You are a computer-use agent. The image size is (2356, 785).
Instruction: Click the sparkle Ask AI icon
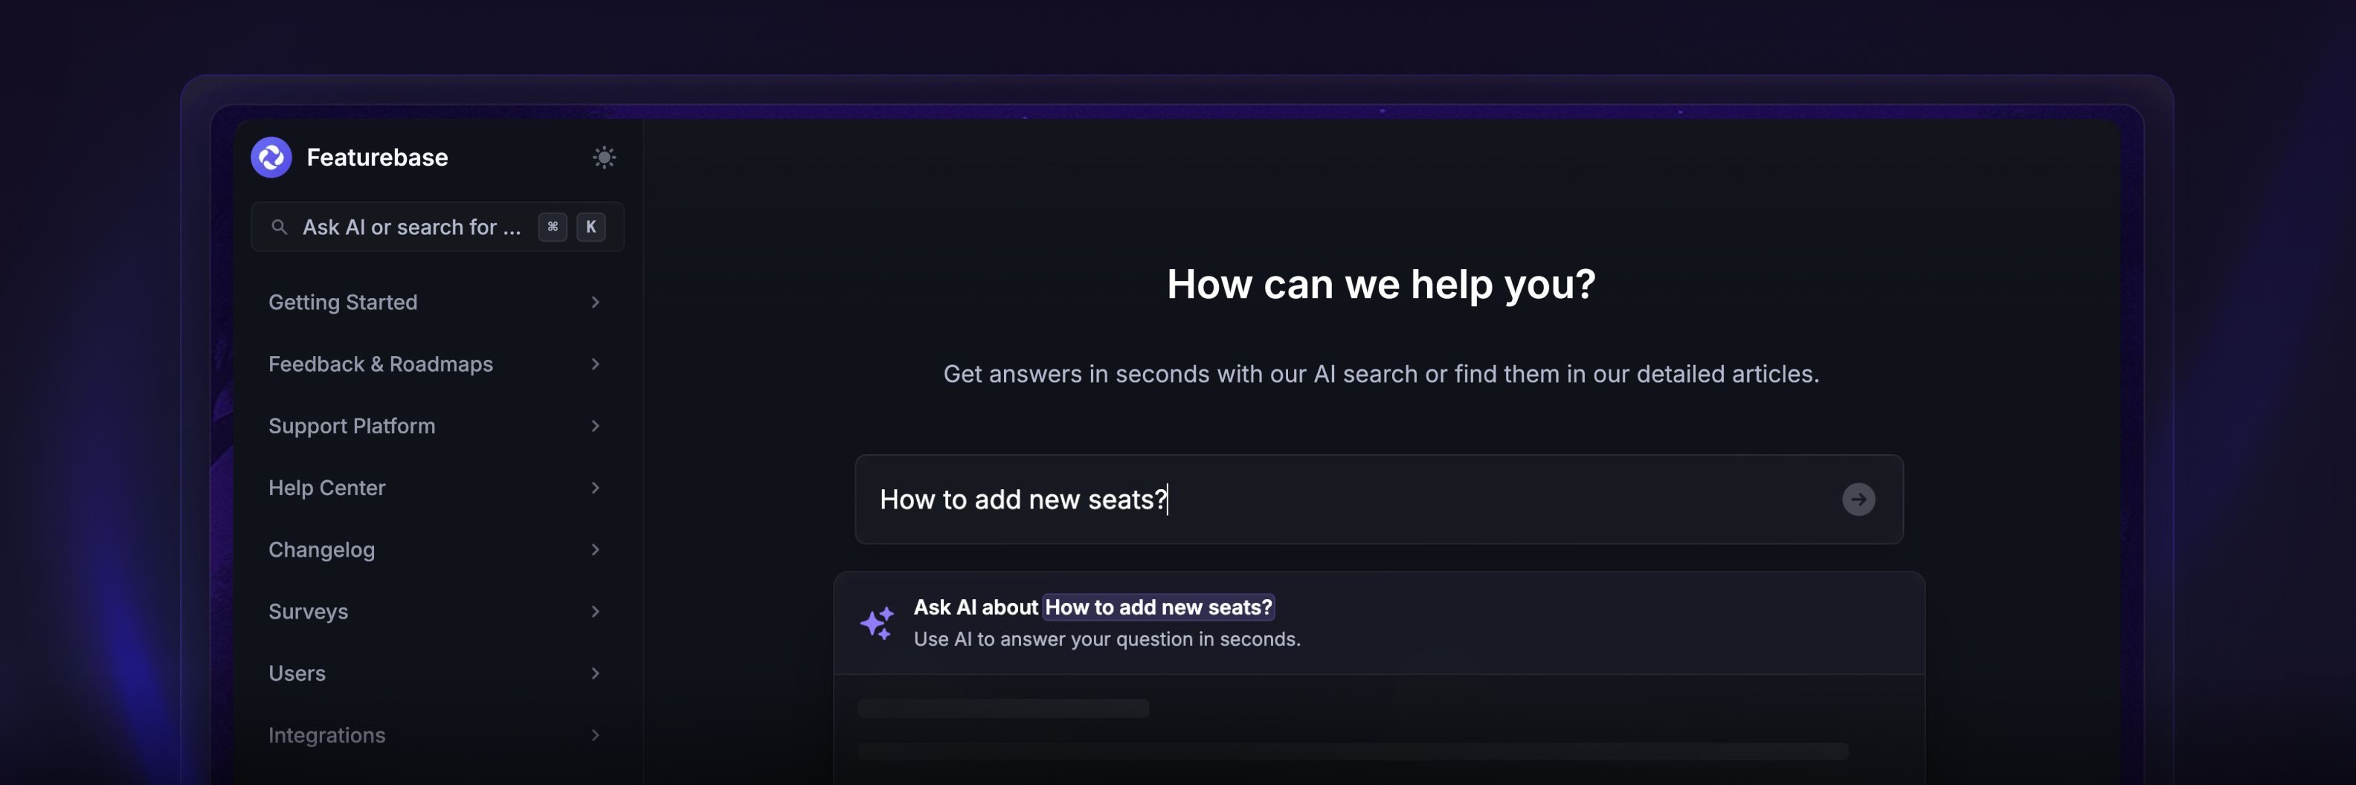pyautogui.click(x=877, y=623)
